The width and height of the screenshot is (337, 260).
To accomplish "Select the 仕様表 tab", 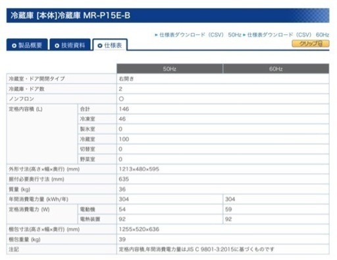I will click(x=110, y=45).
